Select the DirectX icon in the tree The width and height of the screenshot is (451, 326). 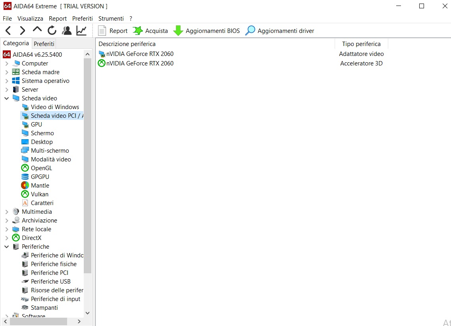[16, 238]
